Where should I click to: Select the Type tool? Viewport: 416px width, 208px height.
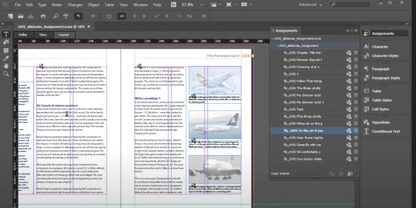pyautogui.click(x=6, y=34)
